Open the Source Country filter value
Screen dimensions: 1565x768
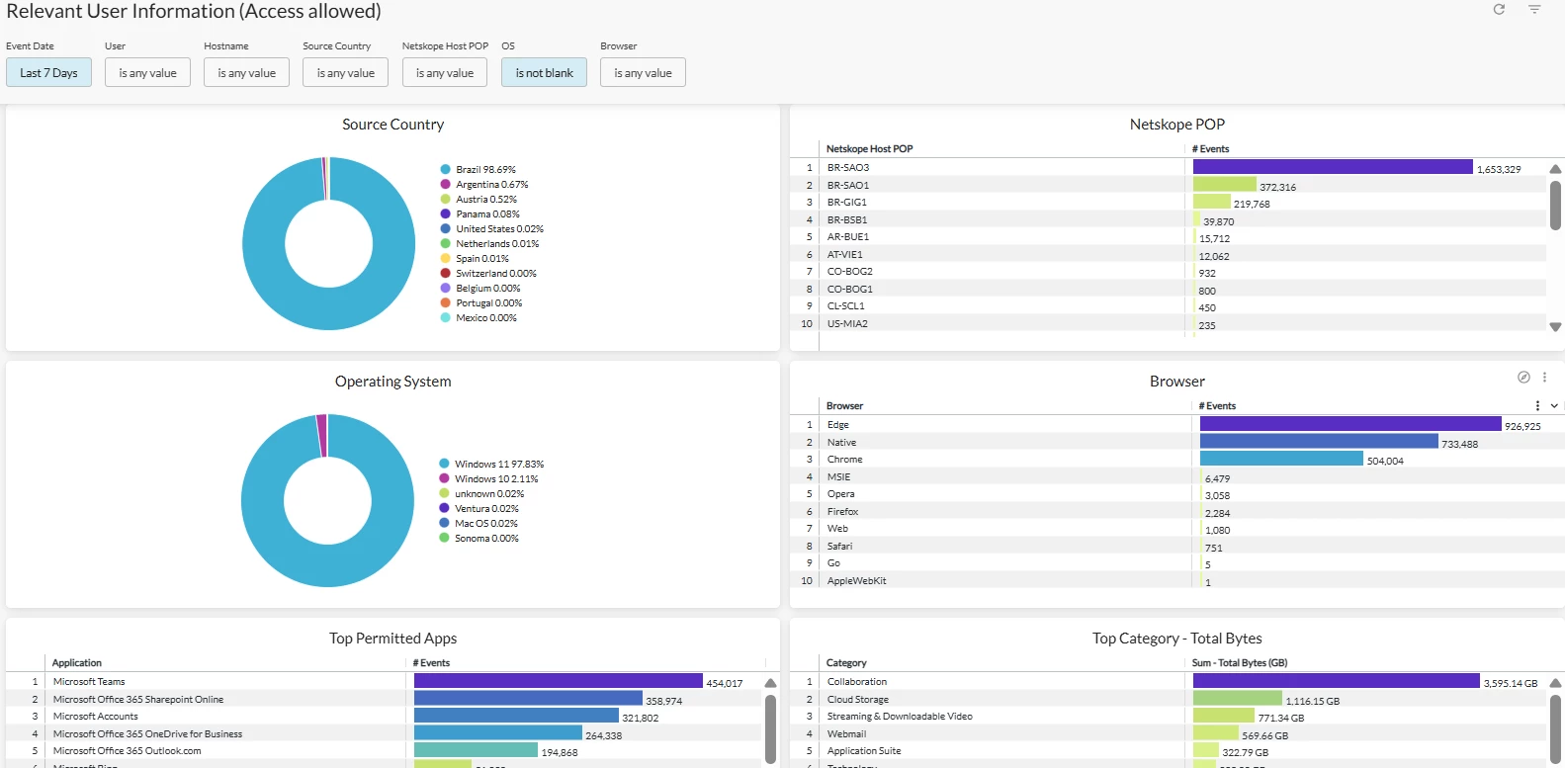(345, 72)
